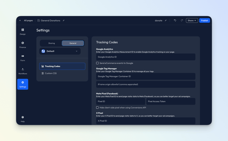Screen dimensions: 228x141
Task: Click the Settings page heading
Action: [43, 30]
